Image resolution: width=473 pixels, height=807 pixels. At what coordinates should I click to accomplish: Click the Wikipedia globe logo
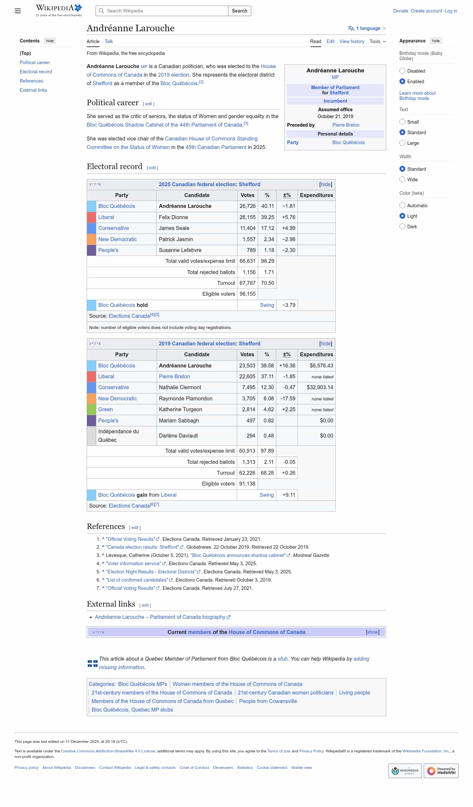tap(78, 8)
